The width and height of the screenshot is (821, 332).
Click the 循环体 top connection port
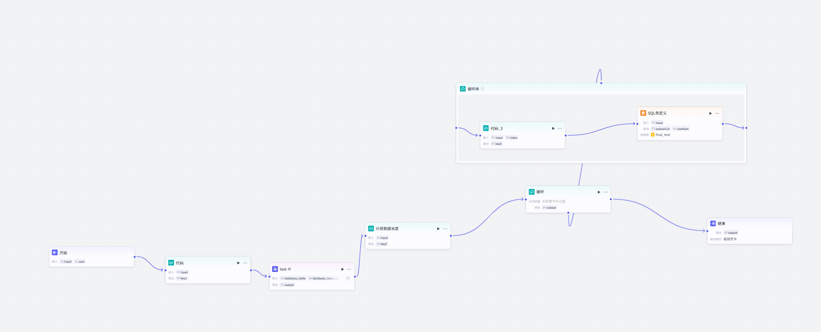[x=601, y=83]
